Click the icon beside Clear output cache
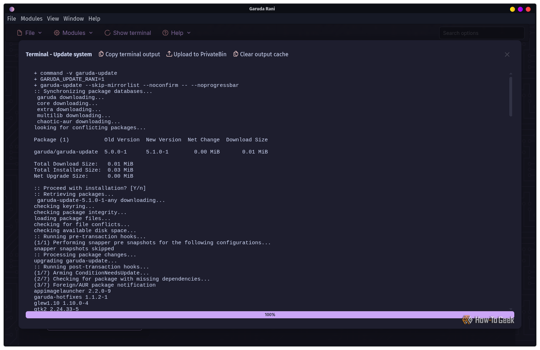The height and width of the screenshot is (350, 540). point(236,54)
